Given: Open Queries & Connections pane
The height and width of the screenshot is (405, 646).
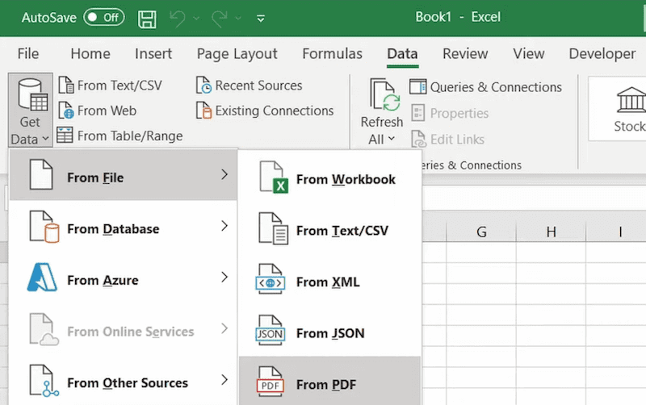Looking at the screenshot, I should click(486, 87).
